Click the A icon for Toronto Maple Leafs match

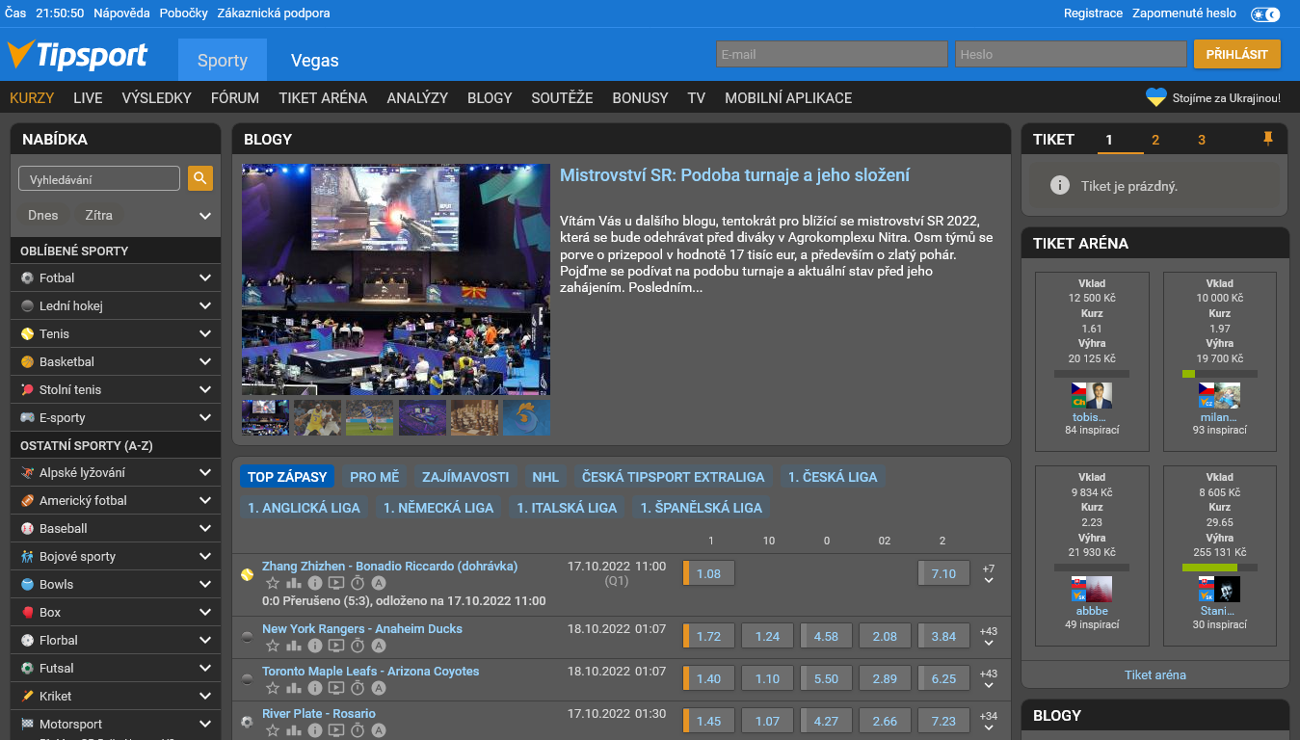[379, 688]
